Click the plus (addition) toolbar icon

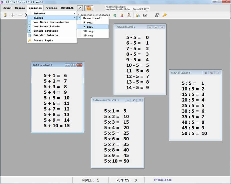point(13,15)
